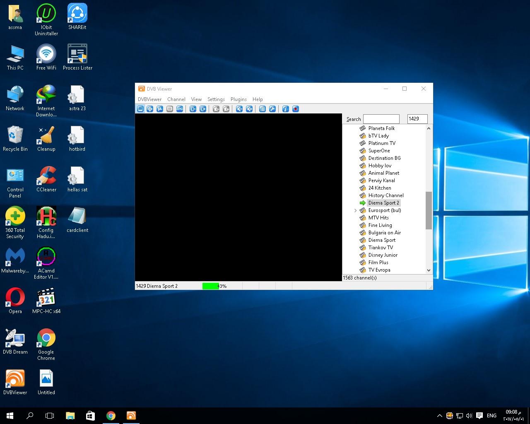Image resolution: width=530 pixels, height=424 pixels.
Task: Click the star-minus previous favourite icon
Action: click(216, 109)
